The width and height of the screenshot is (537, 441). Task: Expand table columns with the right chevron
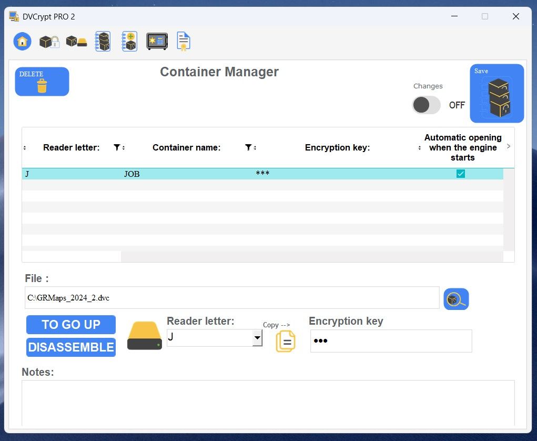(509, 147)
